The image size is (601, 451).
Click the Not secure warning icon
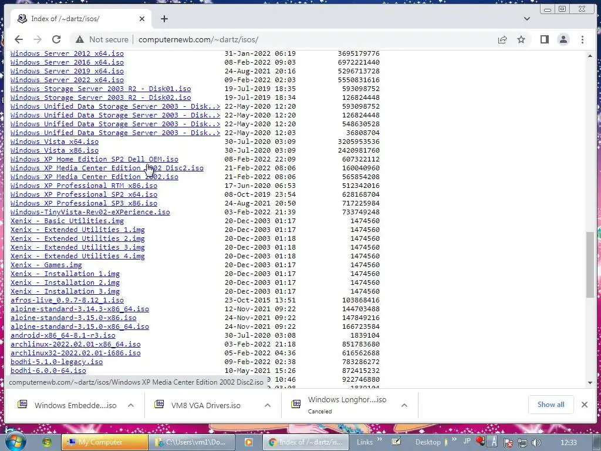click(x=80, y=39)
